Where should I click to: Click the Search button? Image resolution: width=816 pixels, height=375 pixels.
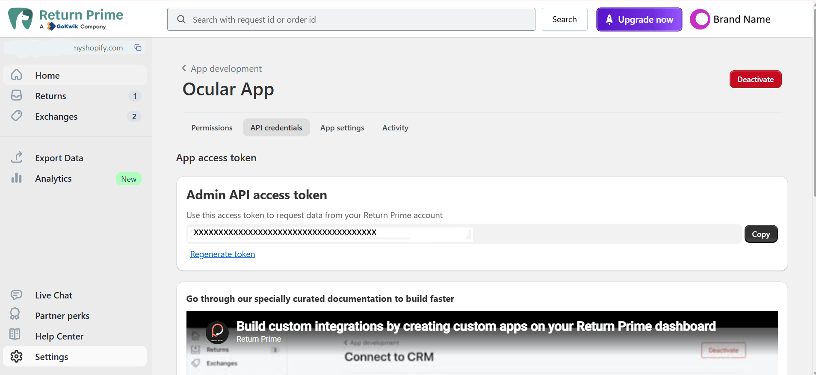pyautogui.click(x=565, y=19)
